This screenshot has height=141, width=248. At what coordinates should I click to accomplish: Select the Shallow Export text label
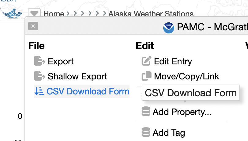pyautogui.click(x=77, y=76)
